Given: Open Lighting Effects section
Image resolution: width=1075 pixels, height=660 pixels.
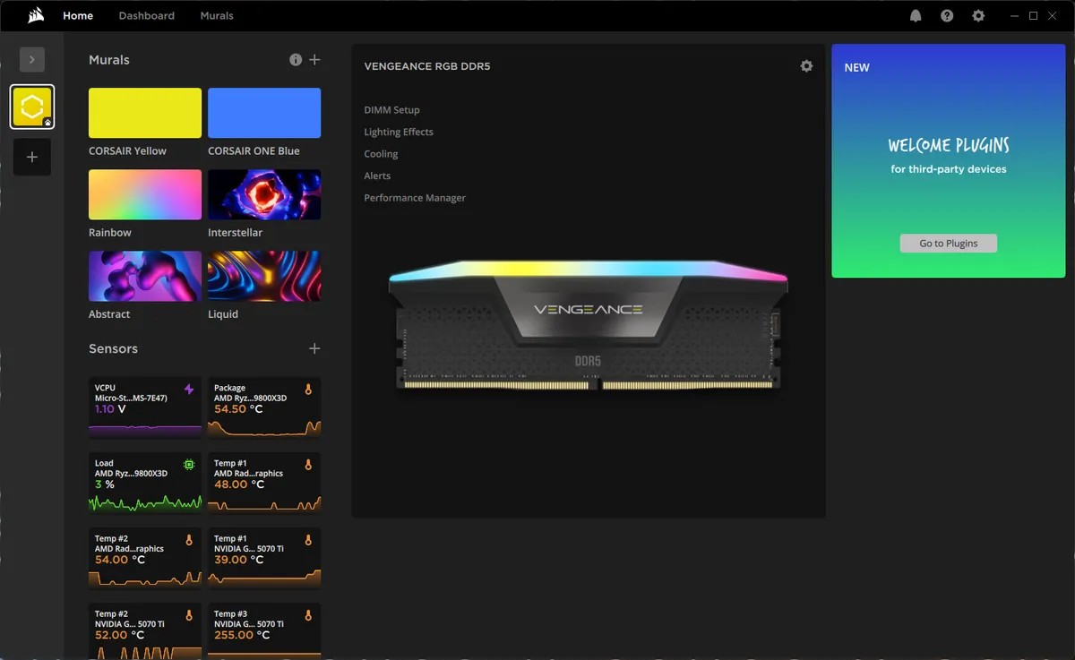Looking at the screenshot, I should (x=398, y=132).
